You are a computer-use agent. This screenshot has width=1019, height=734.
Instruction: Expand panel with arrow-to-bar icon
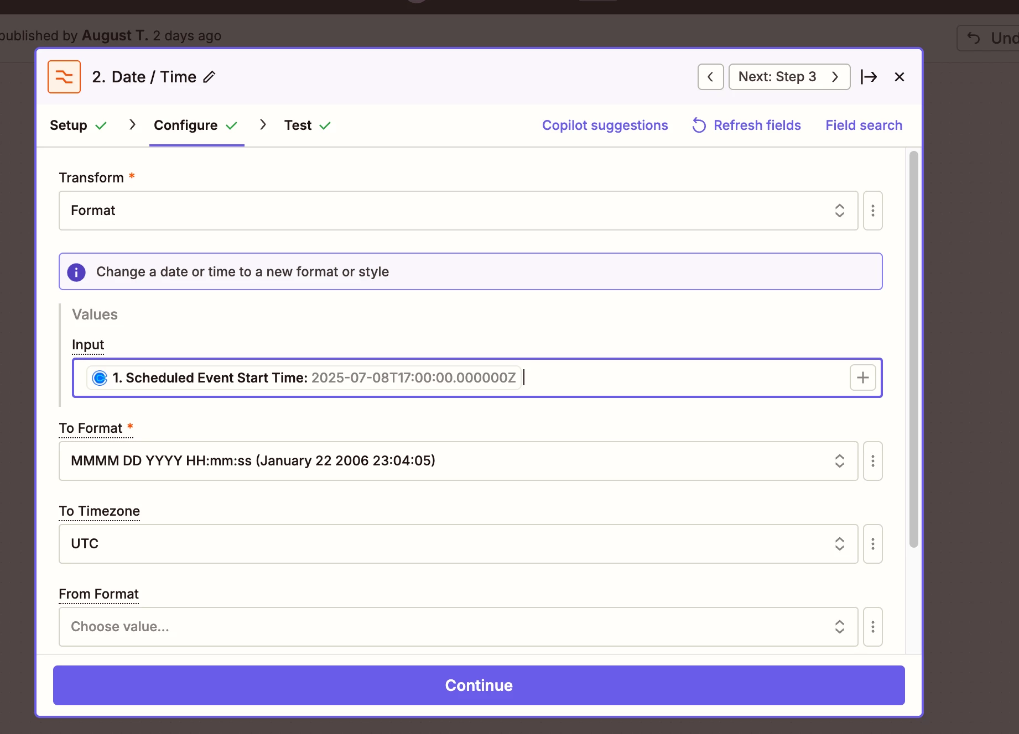869,77
